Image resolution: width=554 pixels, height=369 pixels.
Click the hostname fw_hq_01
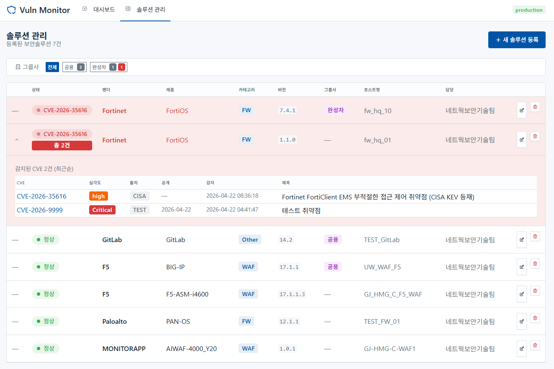coord(378,140)
